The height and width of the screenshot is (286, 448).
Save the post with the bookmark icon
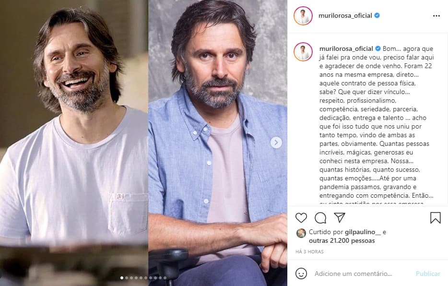coord(436,218)
